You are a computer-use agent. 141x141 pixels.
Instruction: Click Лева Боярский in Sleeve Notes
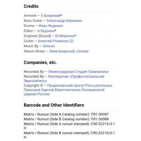tap(62, 51)
